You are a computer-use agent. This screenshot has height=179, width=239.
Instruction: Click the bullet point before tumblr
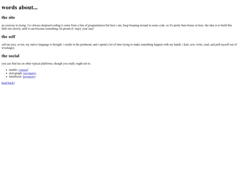point(6,70)
